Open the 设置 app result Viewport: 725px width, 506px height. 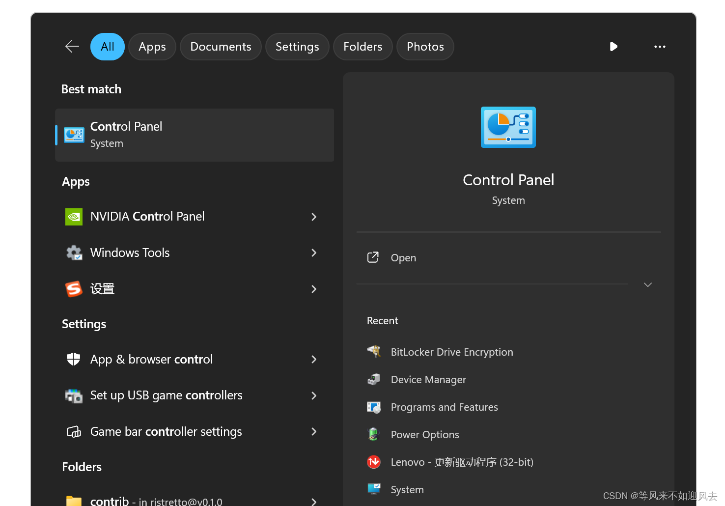point(195,289)
